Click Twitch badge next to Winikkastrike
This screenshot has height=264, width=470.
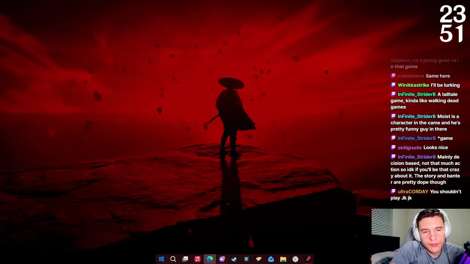coord(393,85)
